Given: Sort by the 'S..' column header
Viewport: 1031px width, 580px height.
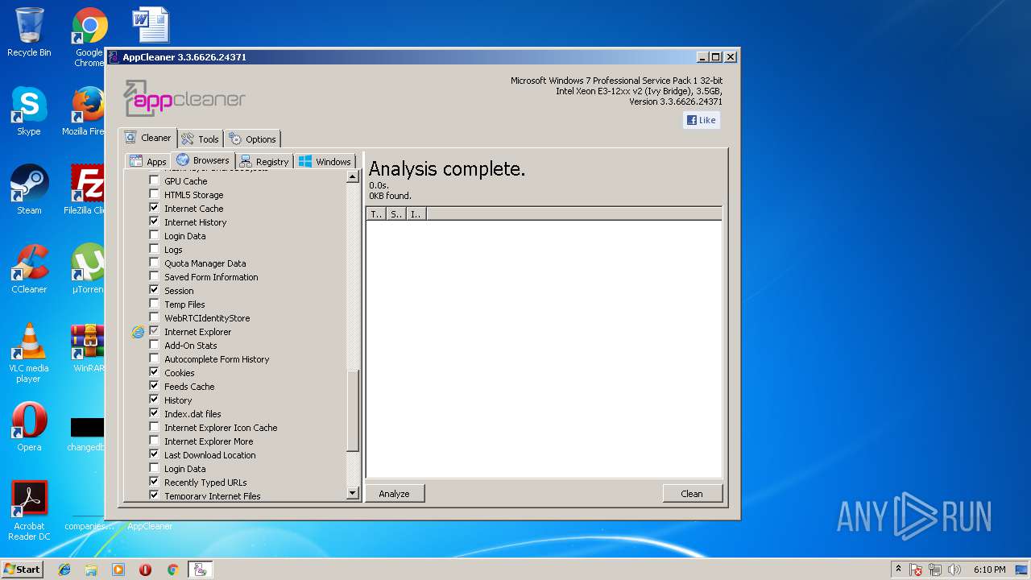Looking at the screenshot, I should 396,214.
